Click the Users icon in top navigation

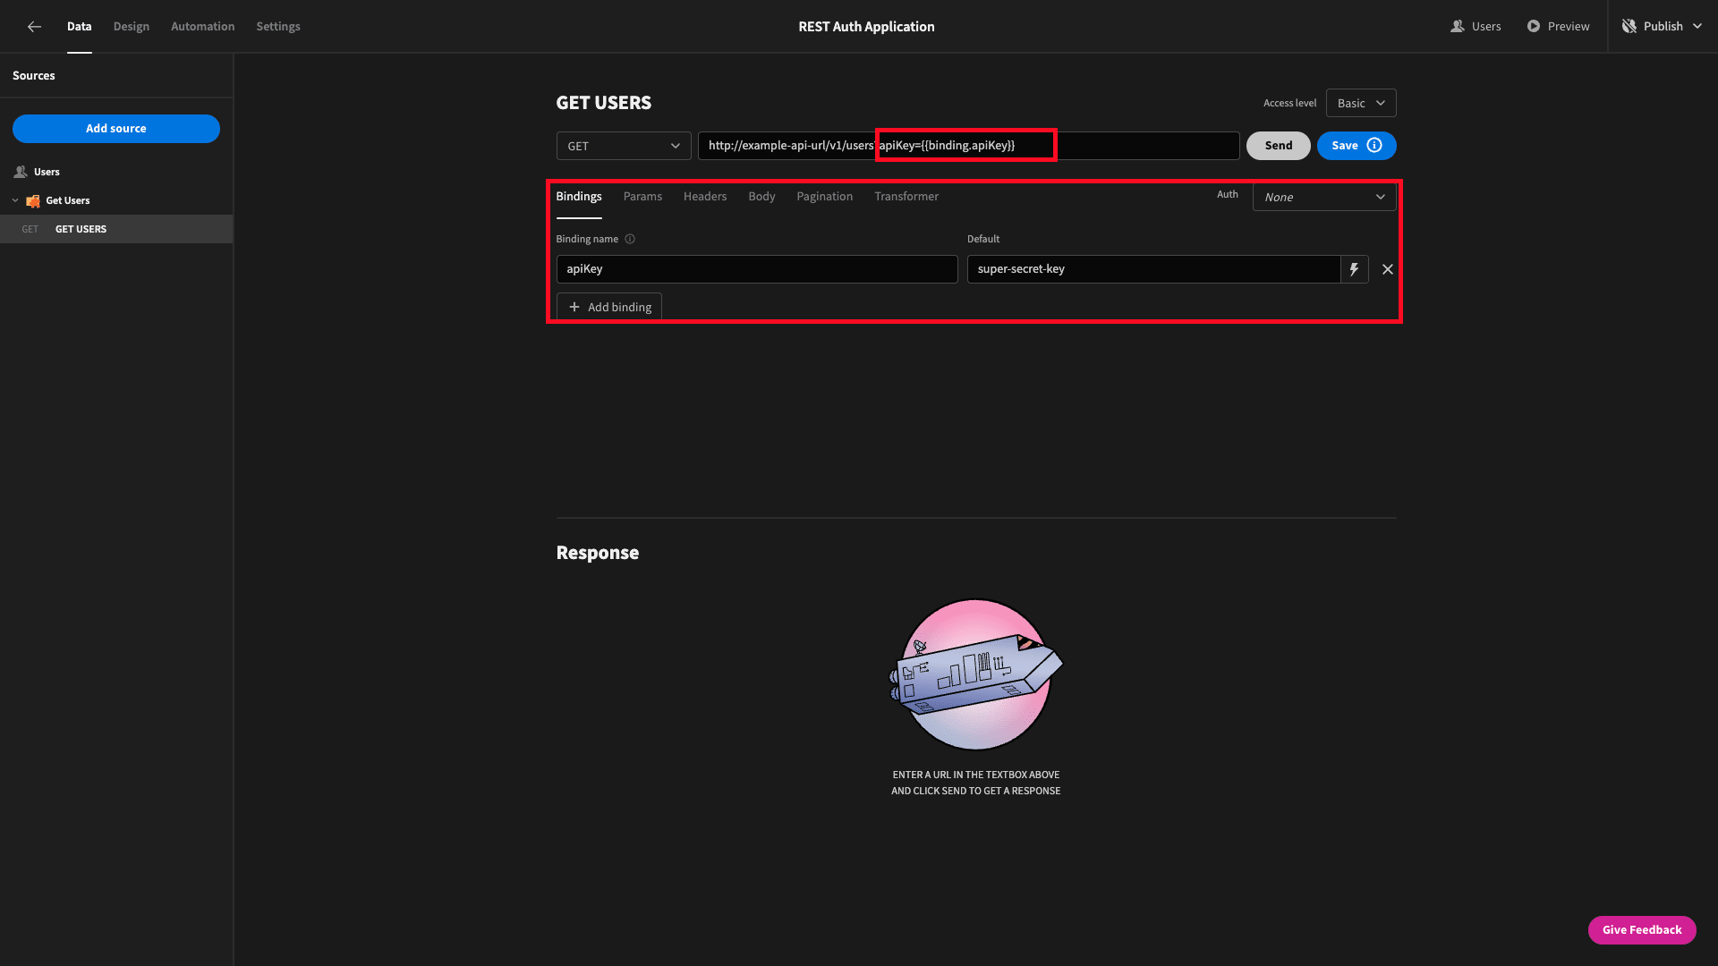coord(1456,26)
